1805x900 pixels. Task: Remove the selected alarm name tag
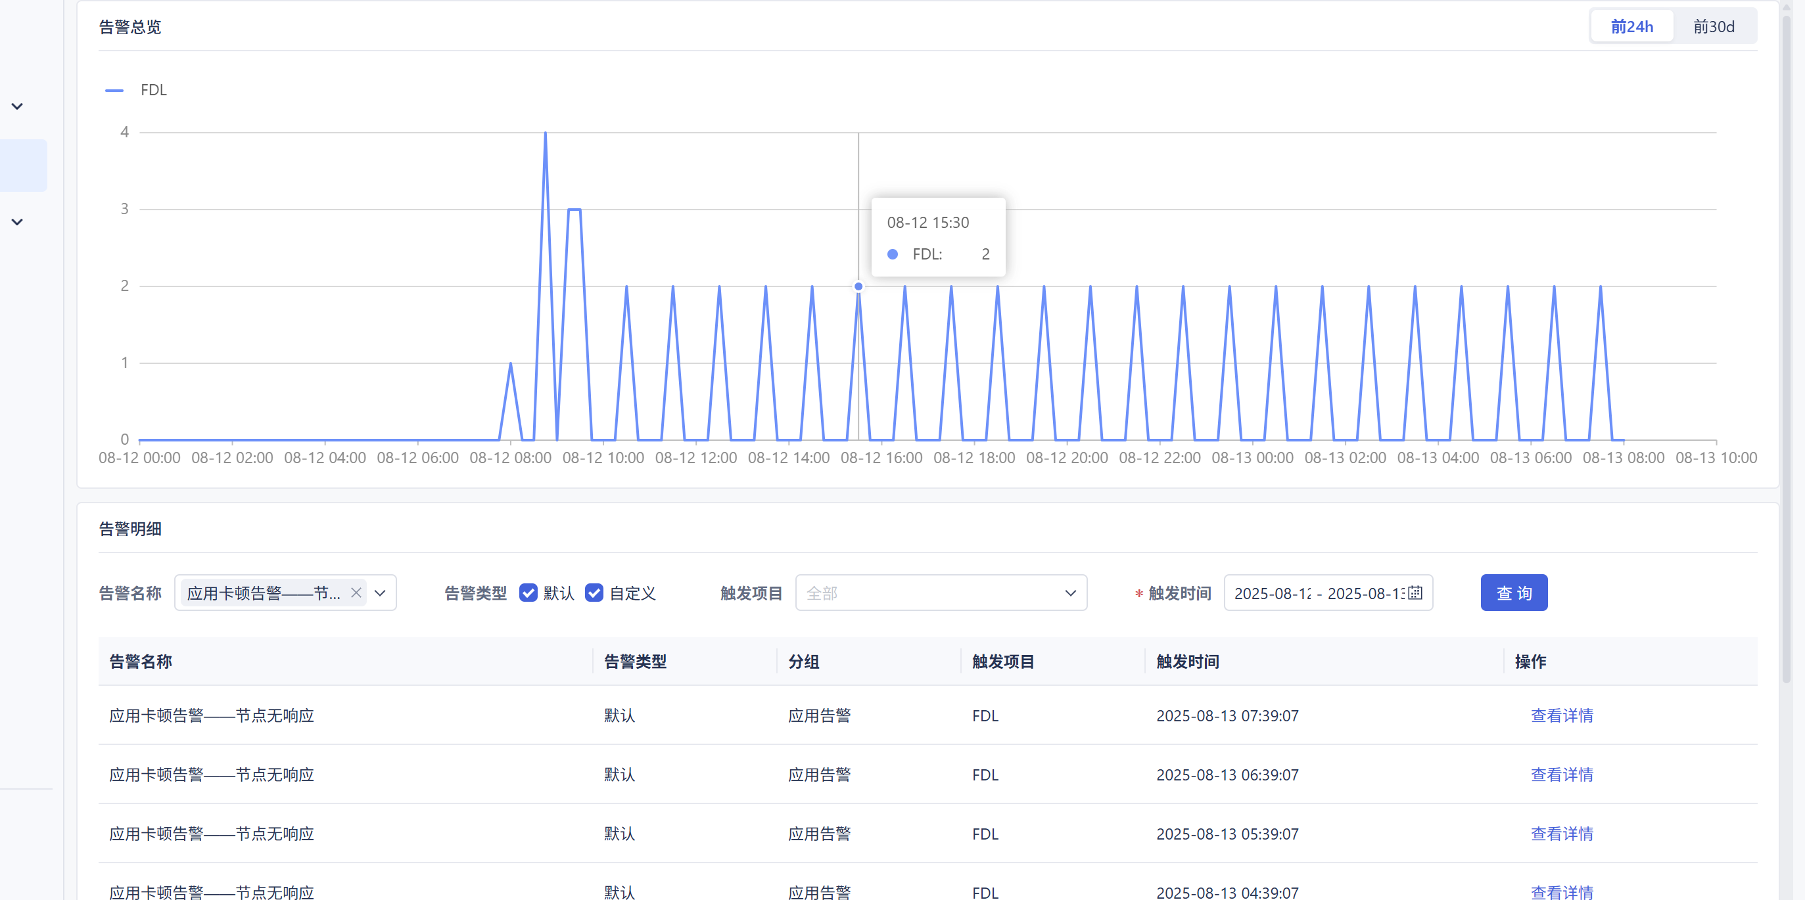(x=356, y=593)
